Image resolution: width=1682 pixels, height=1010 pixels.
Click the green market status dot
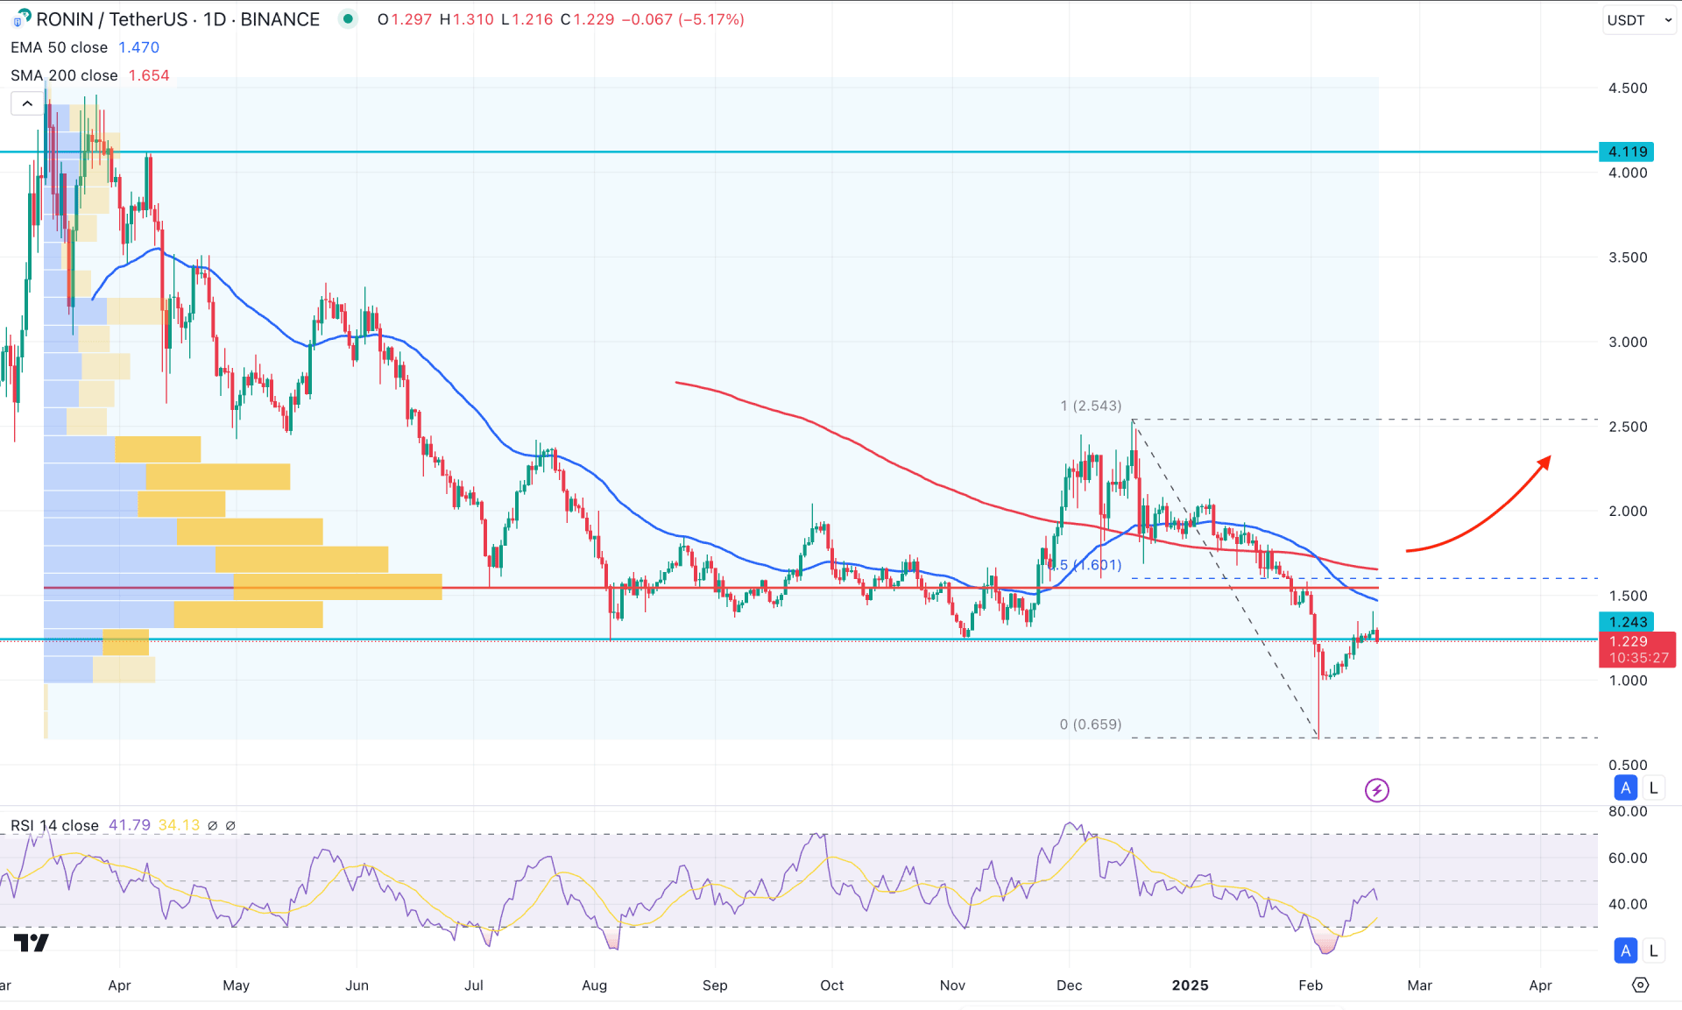(x=349, y=18)
